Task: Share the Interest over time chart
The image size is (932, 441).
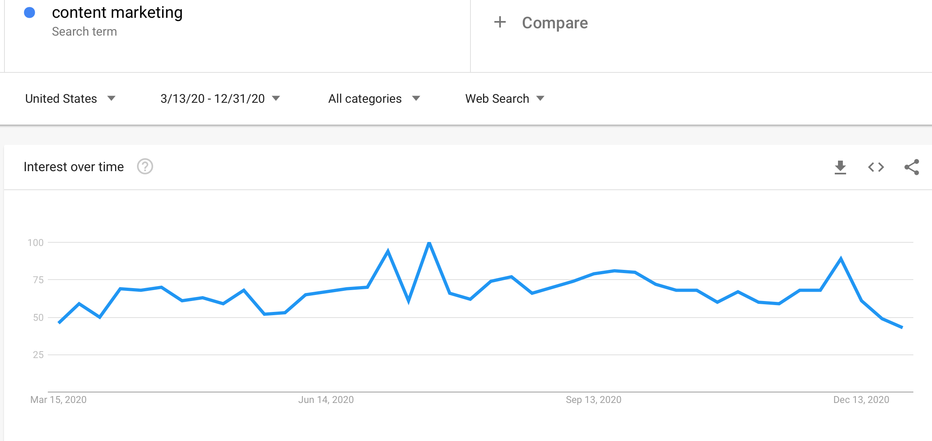Action: point(912,167)
